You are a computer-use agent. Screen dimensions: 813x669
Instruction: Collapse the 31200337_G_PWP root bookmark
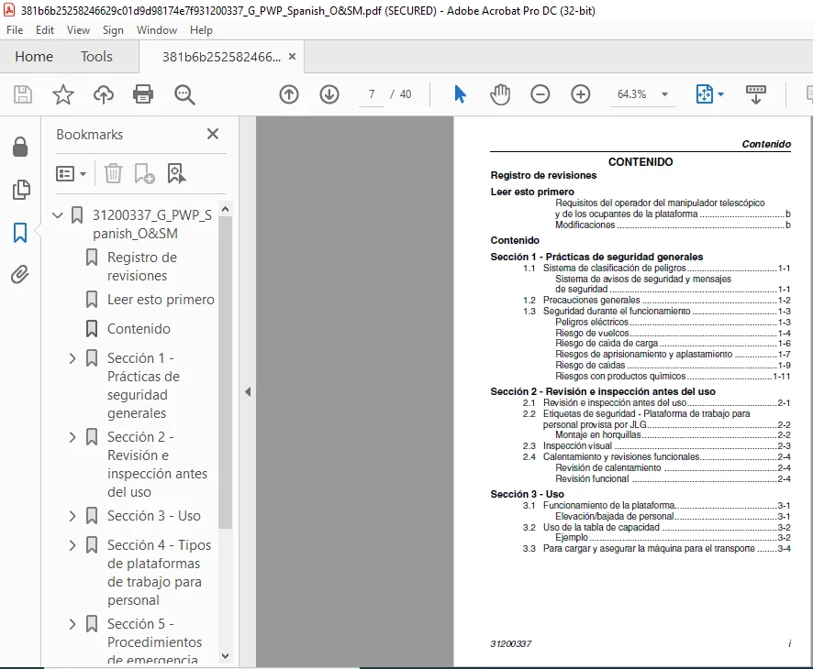[x=58, y=214]
